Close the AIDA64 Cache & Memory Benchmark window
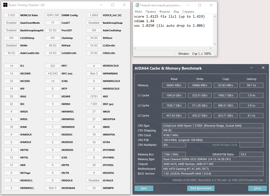The height and width of the screenshot is (196, 270). 263,68
